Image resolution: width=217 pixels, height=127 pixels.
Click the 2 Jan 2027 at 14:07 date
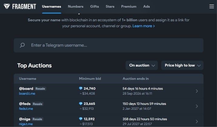[x=137, y=109]
